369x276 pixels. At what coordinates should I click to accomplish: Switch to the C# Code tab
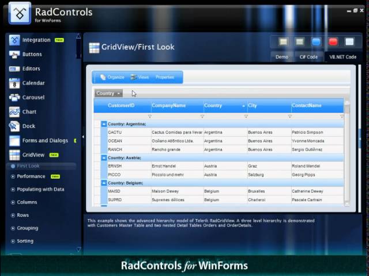pos(308,57)
